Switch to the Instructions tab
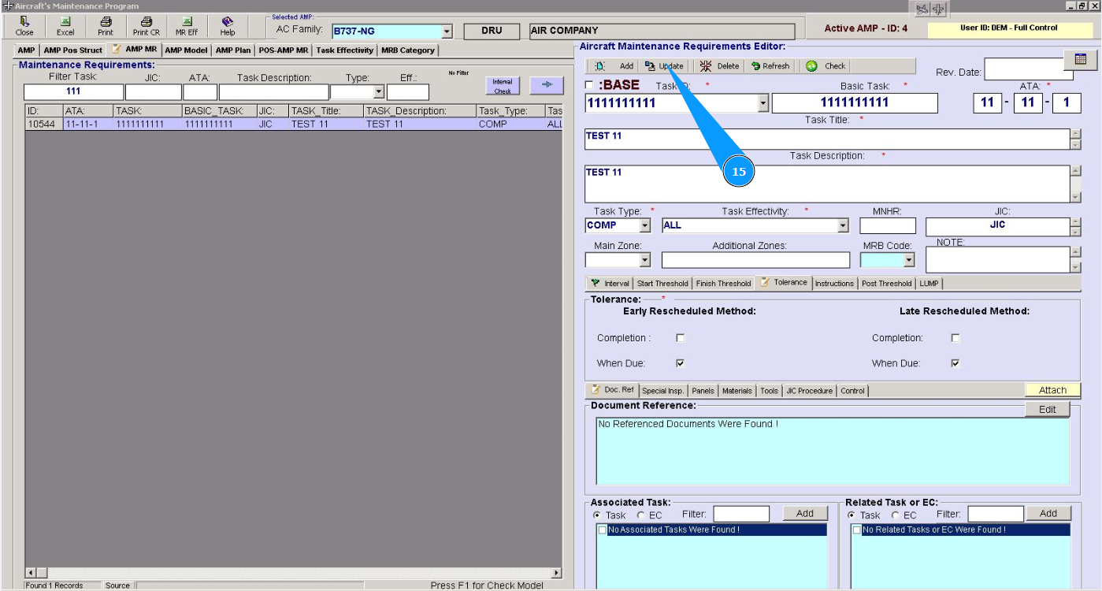Viewport: 1102px width, 591px height. tap(834, 284)
